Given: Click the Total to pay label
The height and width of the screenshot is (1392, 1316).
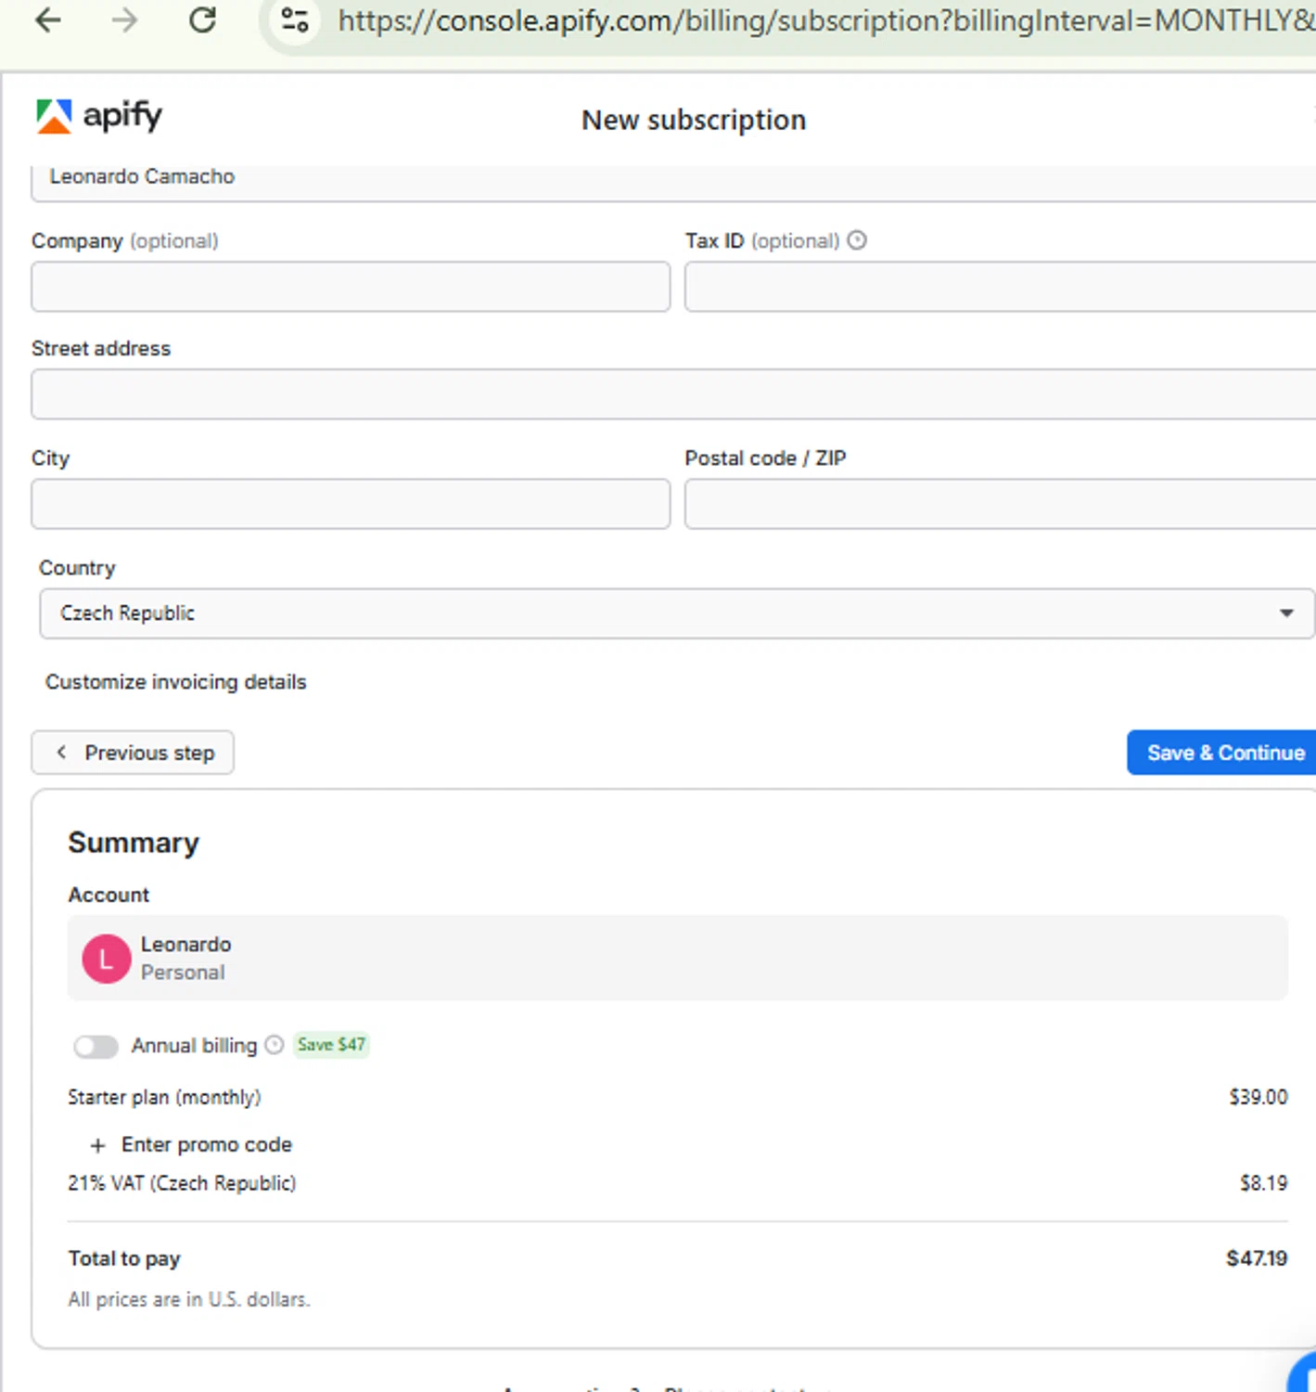Looking at the screenshot, I should (124, 1259).
